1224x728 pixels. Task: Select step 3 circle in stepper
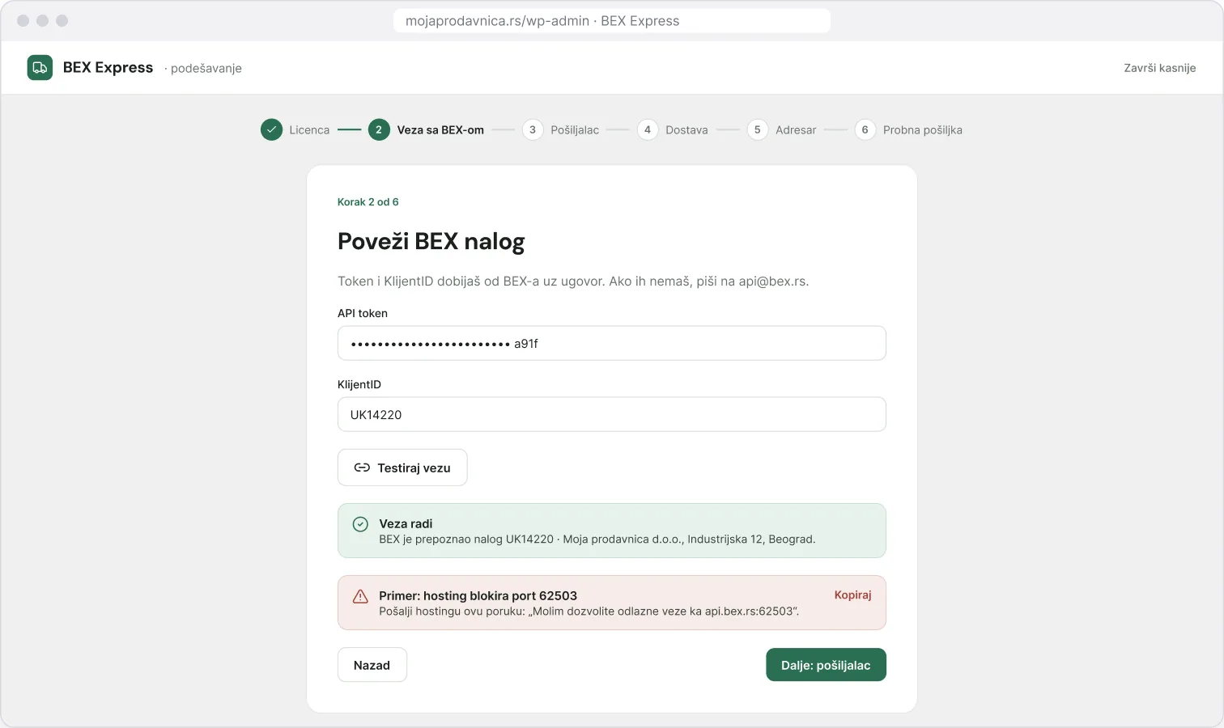[x=533, y=129]
